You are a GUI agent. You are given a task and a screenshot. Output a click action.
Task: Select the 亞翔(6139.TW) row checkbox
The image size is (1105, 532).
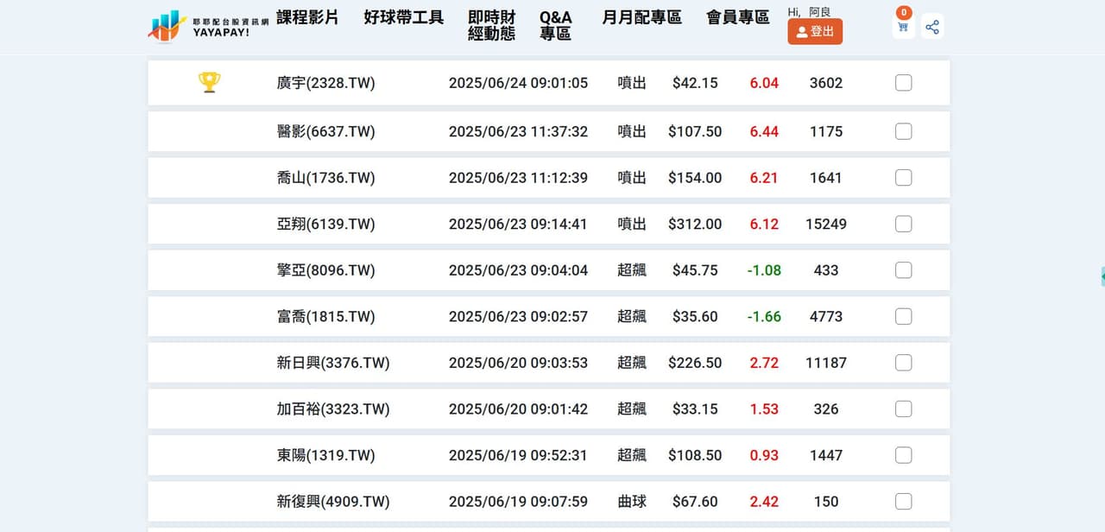(x=903, y=224)
